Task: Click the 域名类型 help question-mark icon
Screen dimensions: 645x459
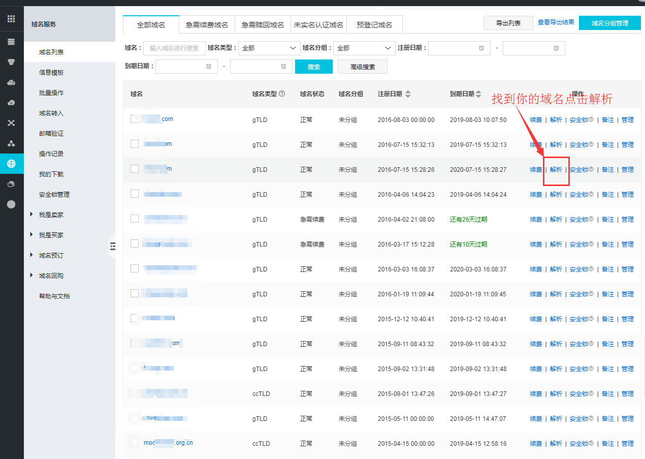Action: (x=282, y=94)
